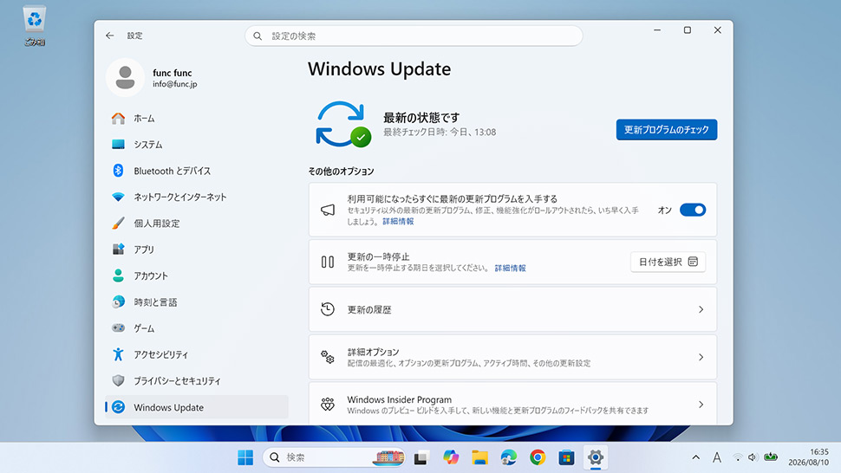Open network quick settings in system tray
Image resolution: width=841 pixels, height=473 pixels.
point(738,457)
